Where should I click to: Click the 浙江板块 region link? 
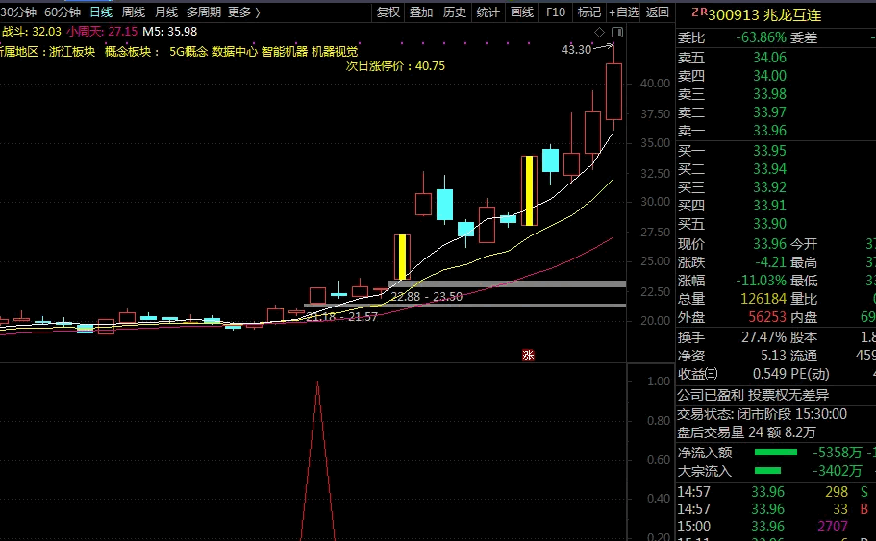tap(72, 51)
